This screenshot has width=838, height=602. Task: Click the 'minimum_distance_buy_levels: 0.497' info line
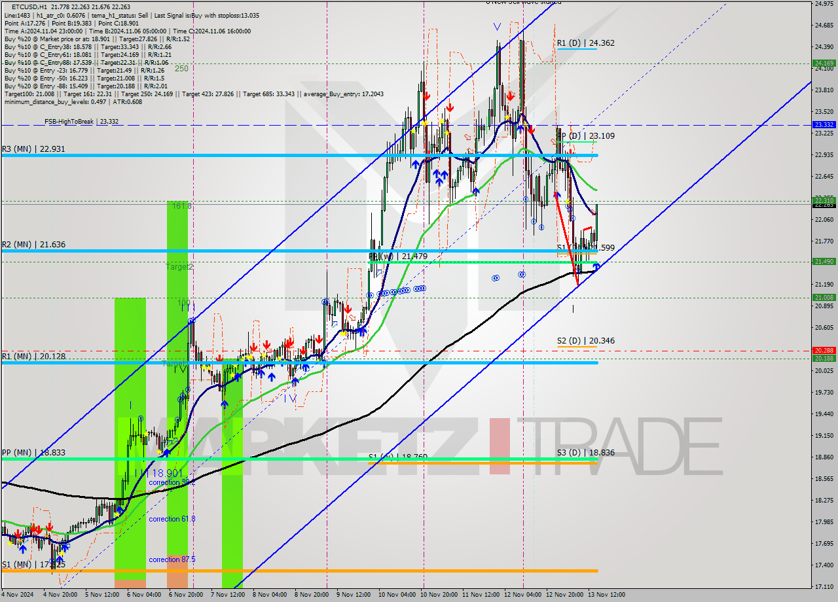click(73, 101)
